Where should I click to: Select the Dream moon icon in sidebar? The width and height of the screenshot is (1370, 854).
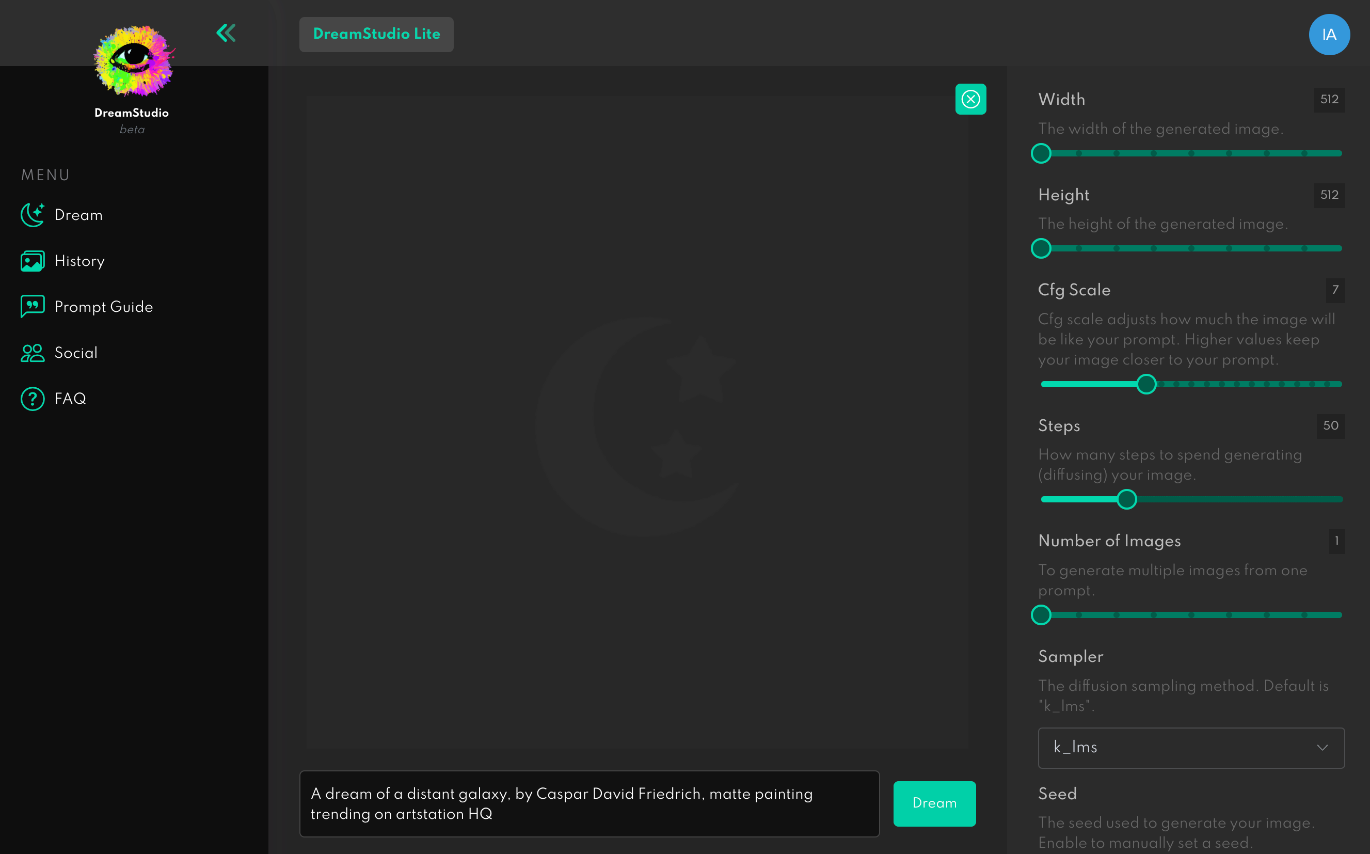click(33, 215)
